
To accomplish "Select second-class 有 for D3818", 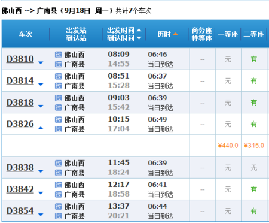I will 254,103.
